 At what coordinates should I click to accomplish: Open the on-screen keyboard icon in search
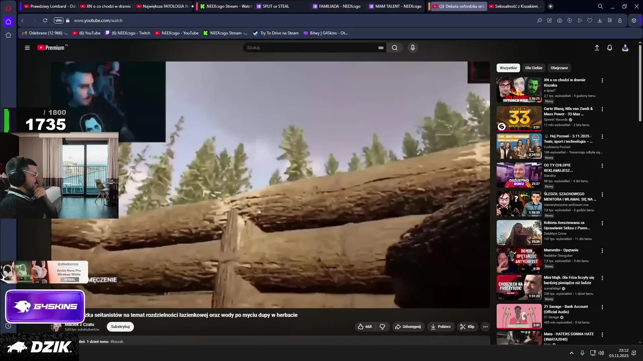point(381,48)
